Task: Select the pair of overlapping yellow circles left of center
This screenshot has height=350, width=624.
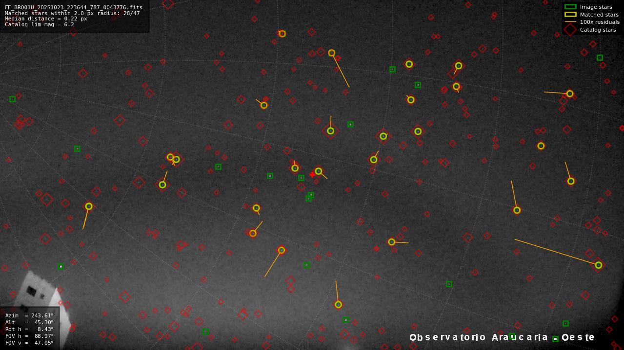Action: point(173,158)
